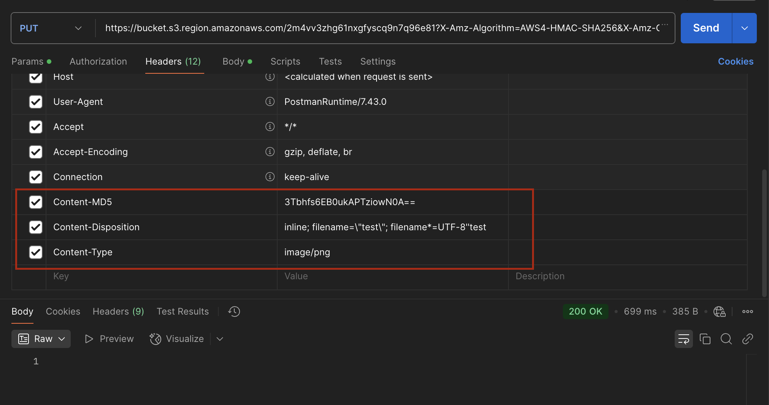The height and width of the screenshot is (405, 769).
Task: Toggle the Accept-Encoding header checkbox
Action: coord(36,152)
